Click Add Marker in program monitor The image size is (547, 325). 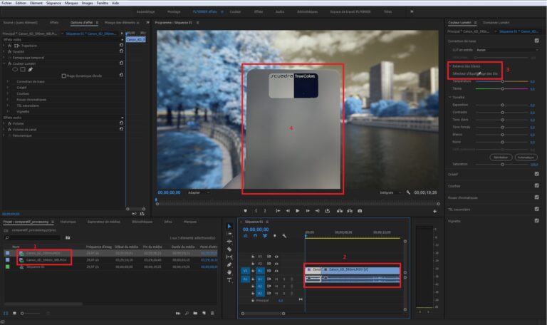click(x=246, y=211)
